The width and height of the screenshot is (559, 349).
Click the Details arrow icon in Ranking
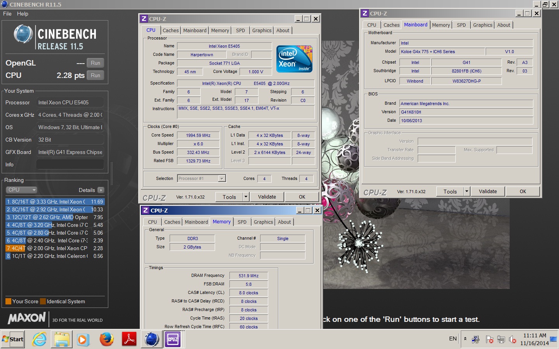coord(101,190)
